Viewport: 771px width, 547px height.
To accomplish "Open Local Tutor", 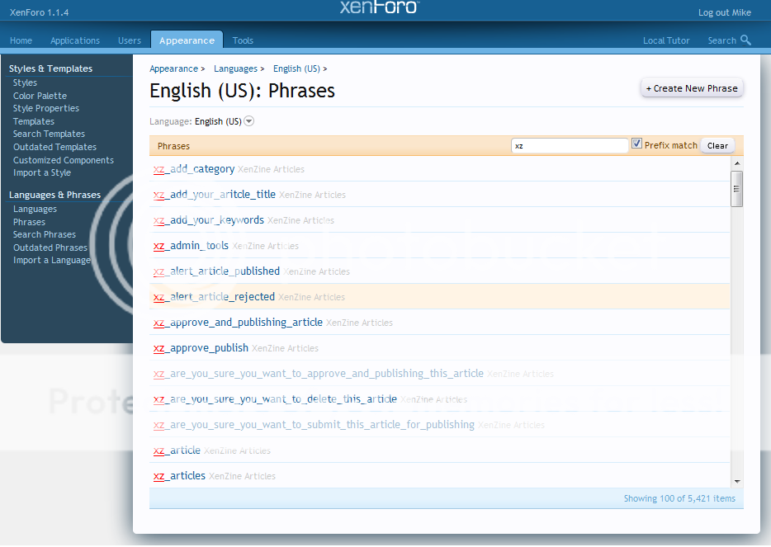I will tap(666, 40).
